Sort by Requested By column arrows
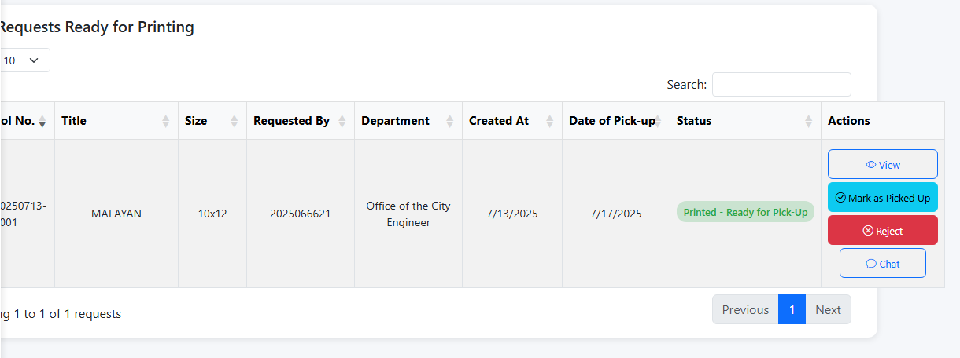960x358 pixels. (x=342, y=121)
